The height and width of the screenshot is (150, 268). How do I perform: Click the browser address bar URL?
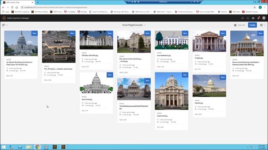56,7
